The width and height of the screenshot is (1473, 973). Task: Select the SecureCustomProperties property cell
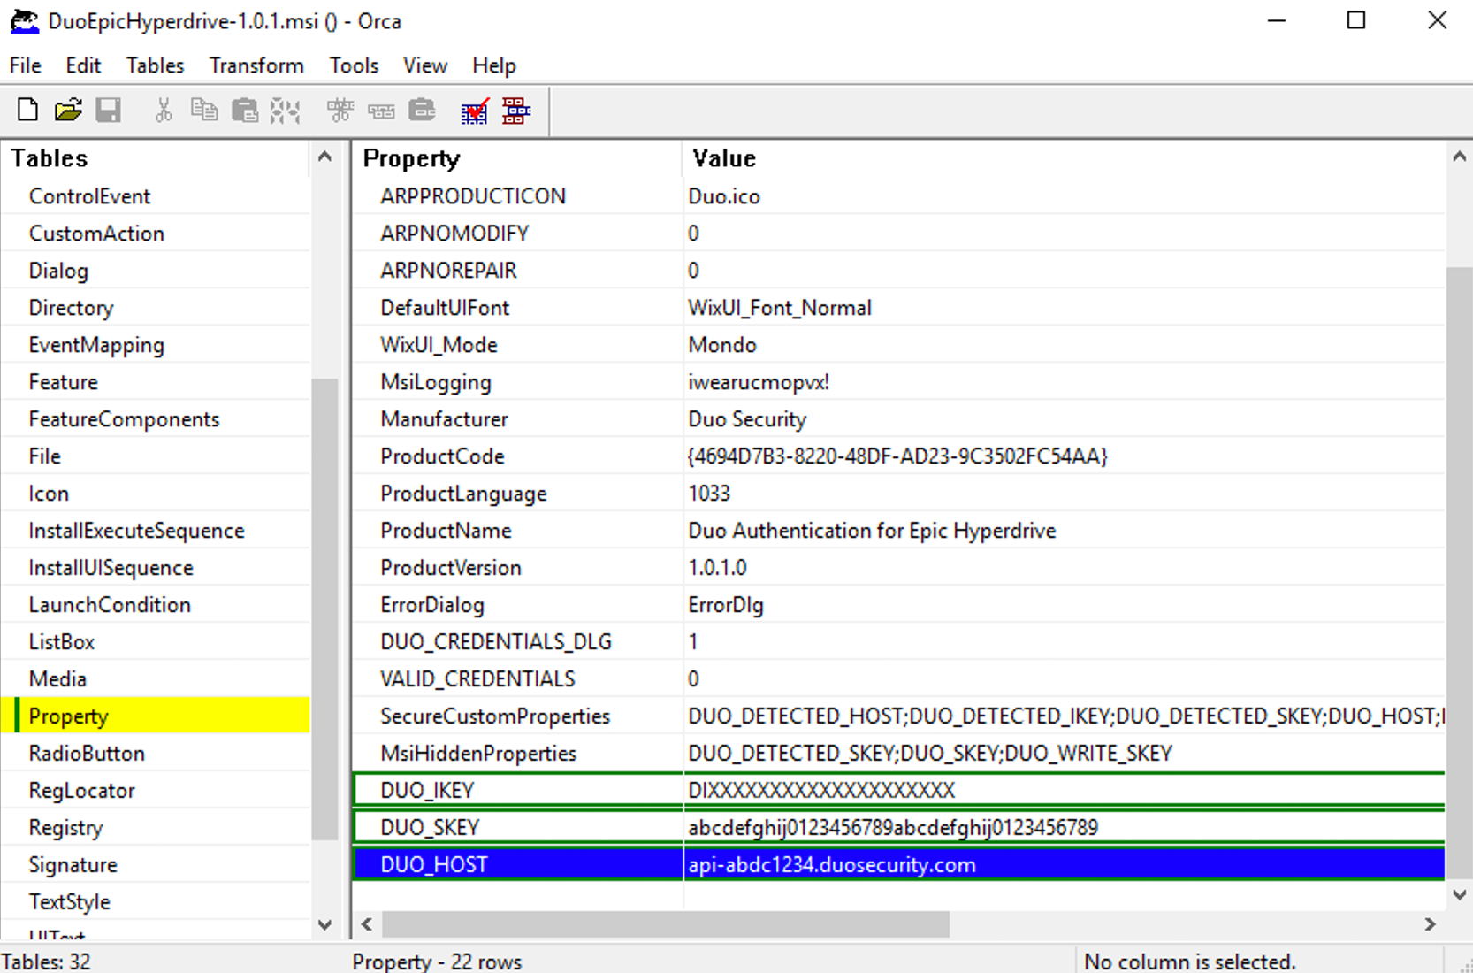517,716
